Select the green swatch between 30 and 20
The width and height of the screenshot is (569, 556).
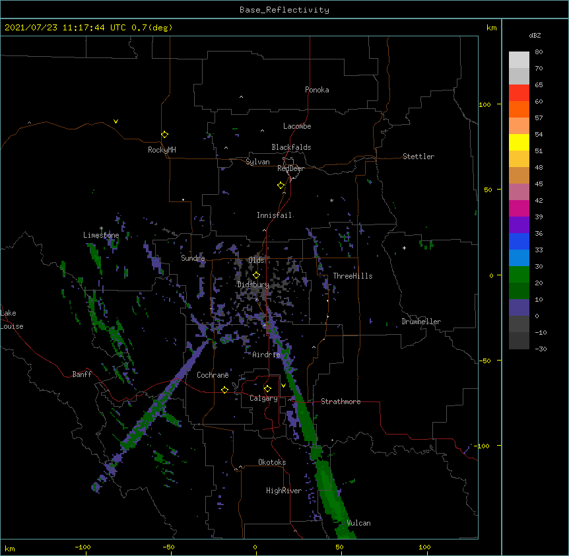tap(519, 275)
